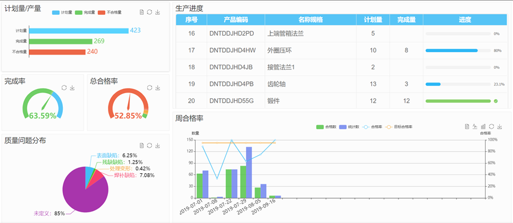Click progress bar of row 19 (23.1%)
Screen dimensions: 513x223
tap(458, 84)
